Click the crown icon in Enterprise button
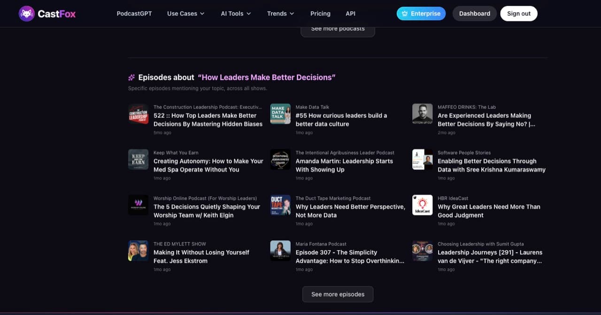The height and width of the screenshot is (315, 601). pyautogui.click(x=405, y=14)
